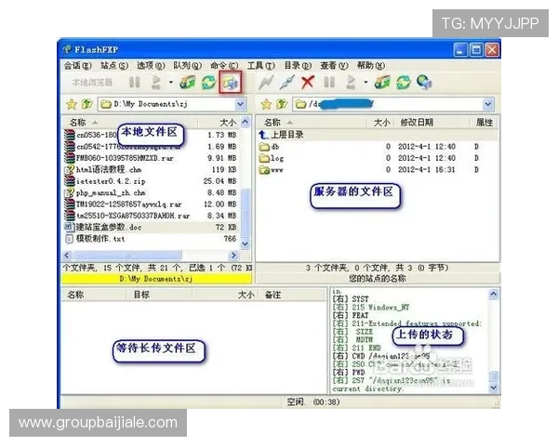Image resolution: width=558 pixels, height=446 pixels.
Task: Sort remote files by 大小 column
Action: 380,123
